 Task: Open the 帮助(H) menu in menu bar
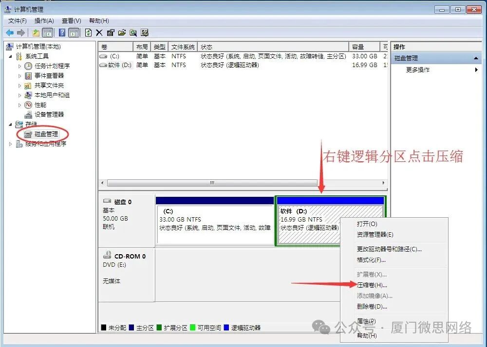click(x=99, y=21)
